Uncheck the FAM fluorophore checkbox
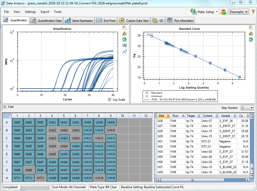 [x=5, y=107]
